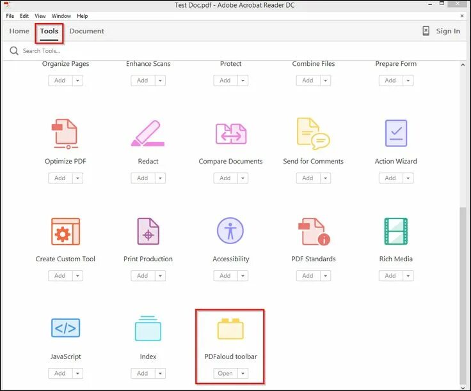The width and height of the screenshot is (471, 391).
Task: Open the Rich Media Add dropdown arrow
Action: pyautogui.click(x=408, y=275)
